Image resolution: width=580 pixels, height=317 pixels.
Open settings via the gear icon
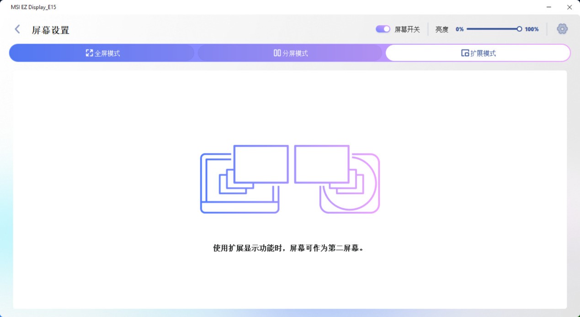click(x=562, y=29)
